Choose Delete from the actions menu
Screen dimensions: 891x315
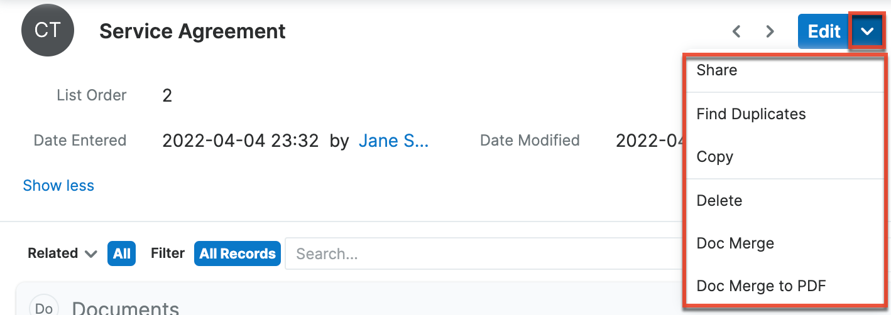pos(719,201)
